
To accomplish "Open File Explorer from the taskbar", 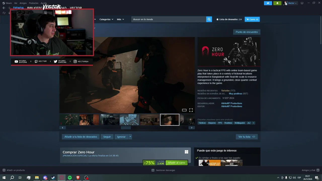I will (x=37, y=178).
